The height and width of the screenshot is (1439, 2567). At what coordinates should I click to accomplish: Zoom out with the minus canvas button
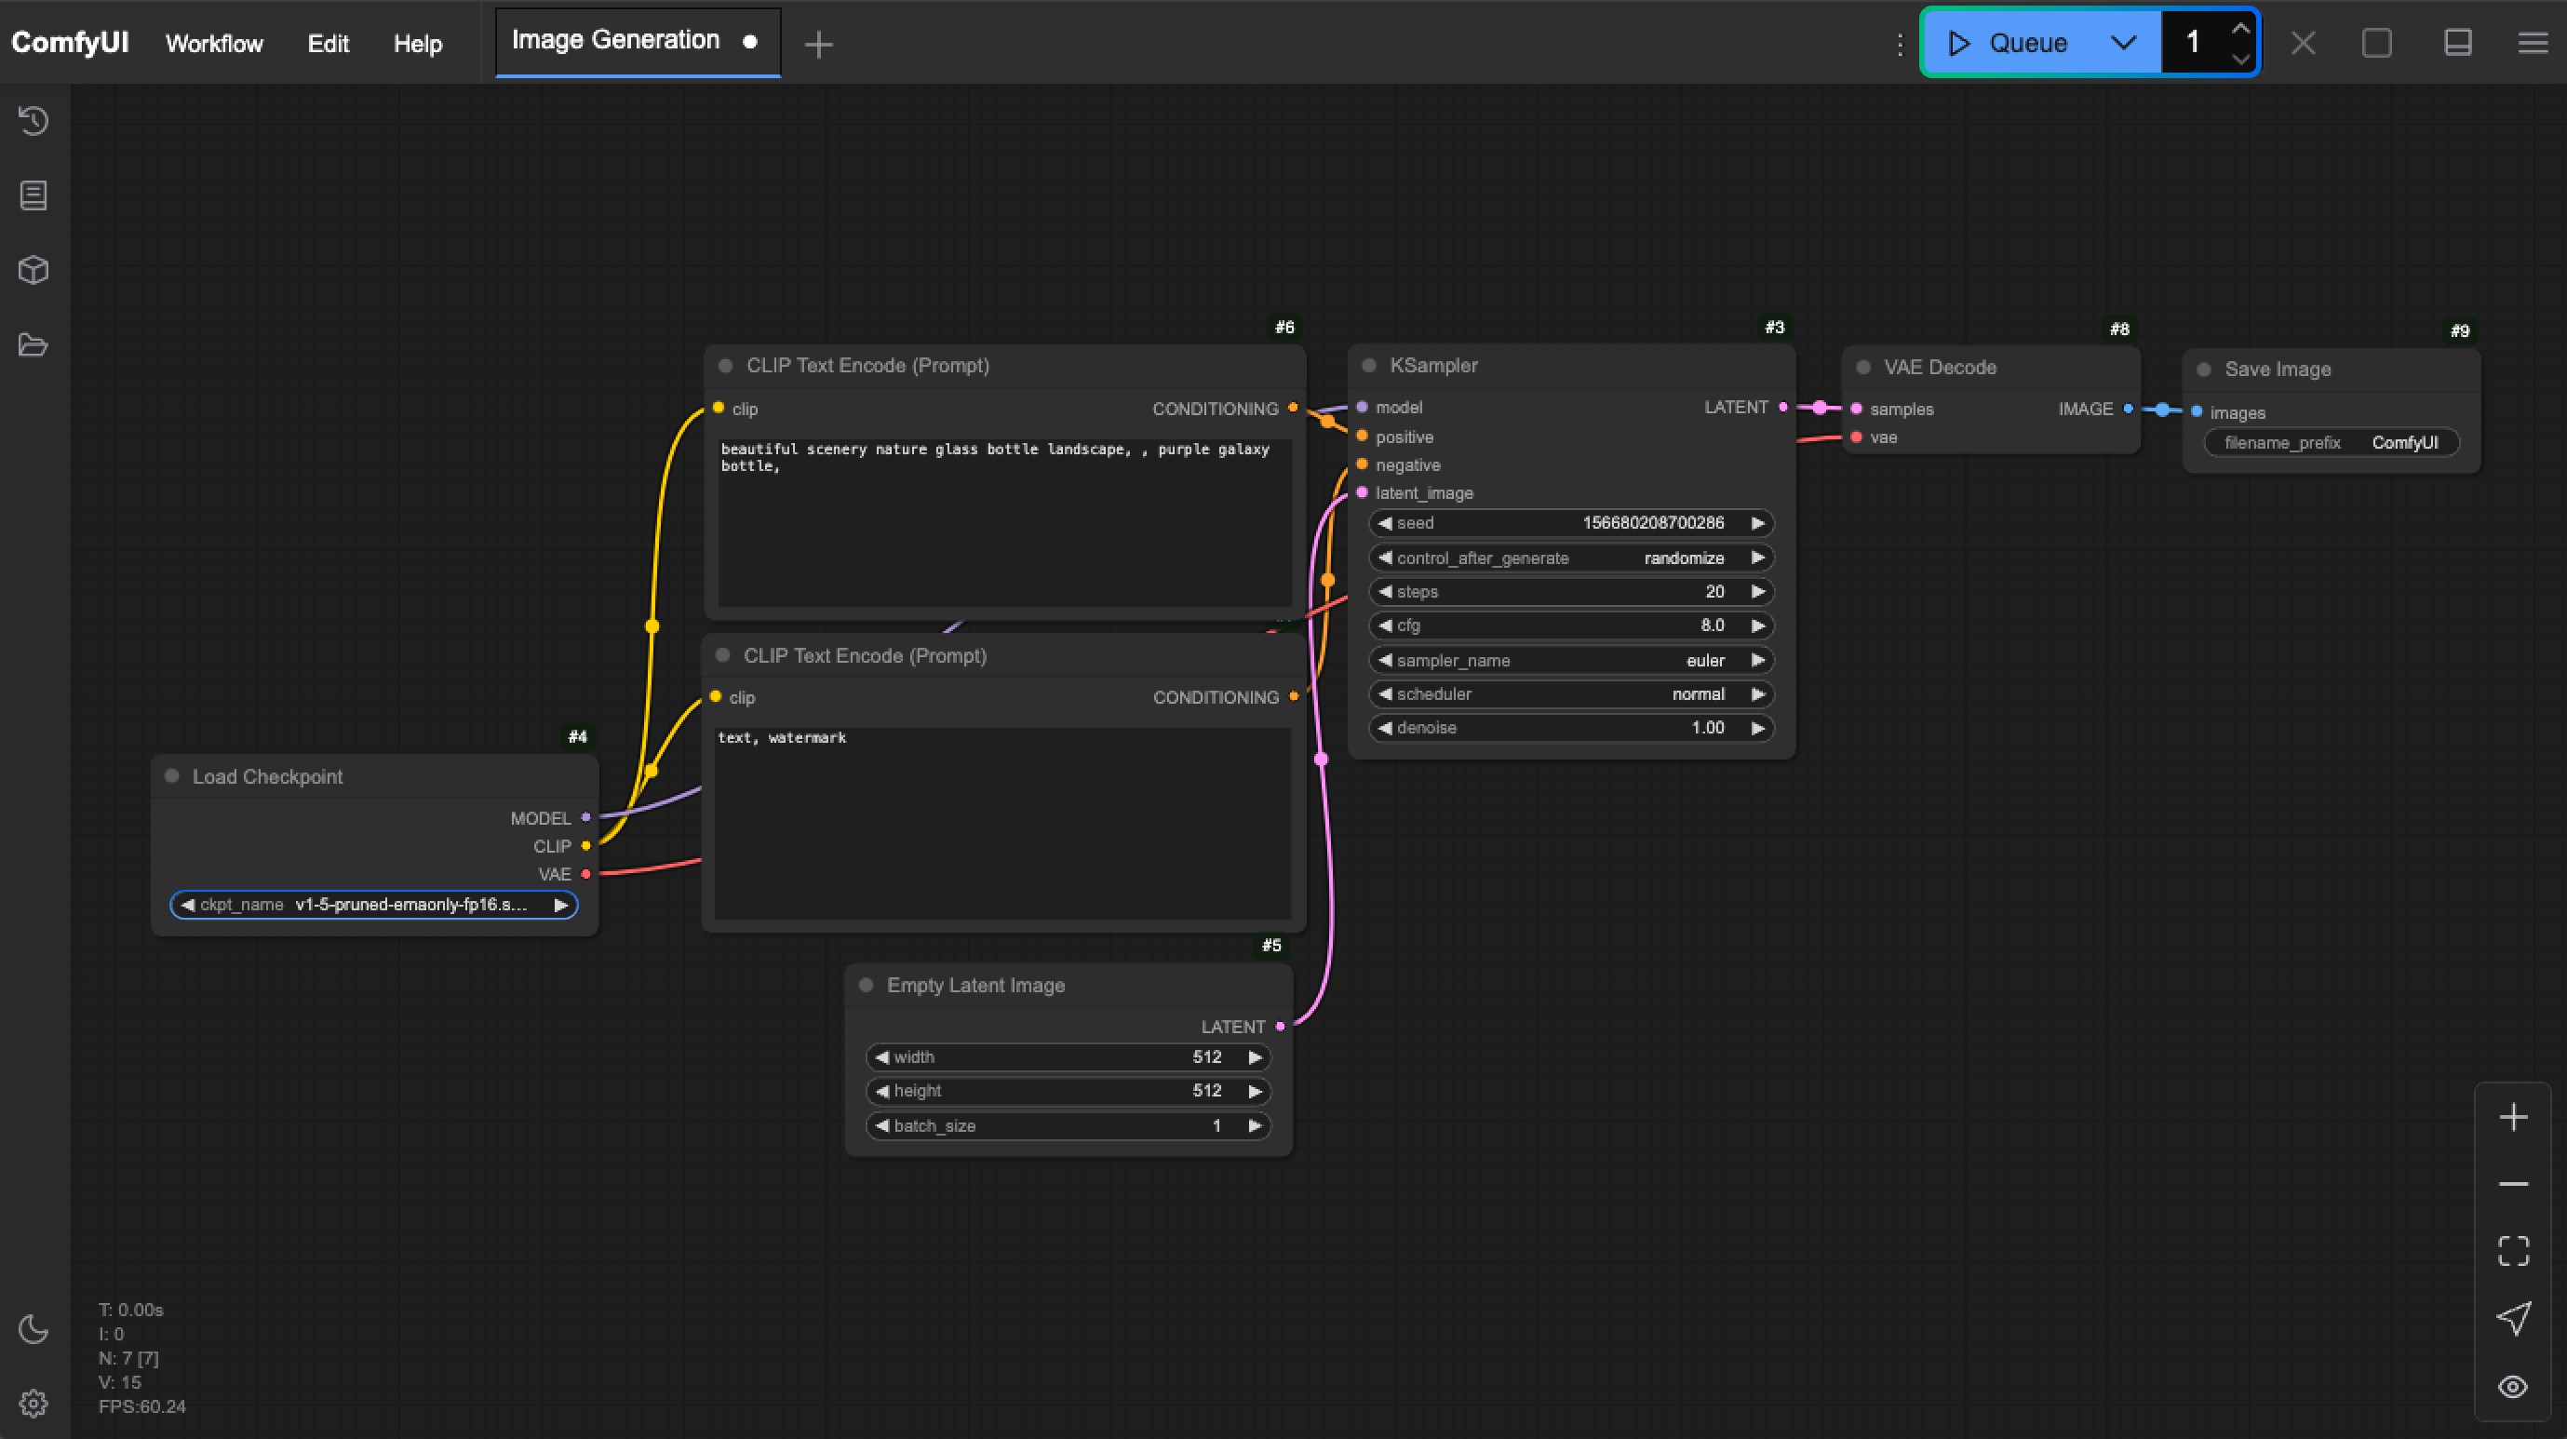[x=2513, y=1184]
